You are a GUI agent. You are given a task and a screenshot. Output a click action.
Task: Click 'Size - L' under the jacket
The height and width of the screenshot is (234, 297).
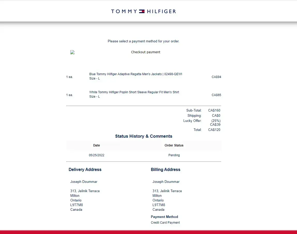[95, 78]
